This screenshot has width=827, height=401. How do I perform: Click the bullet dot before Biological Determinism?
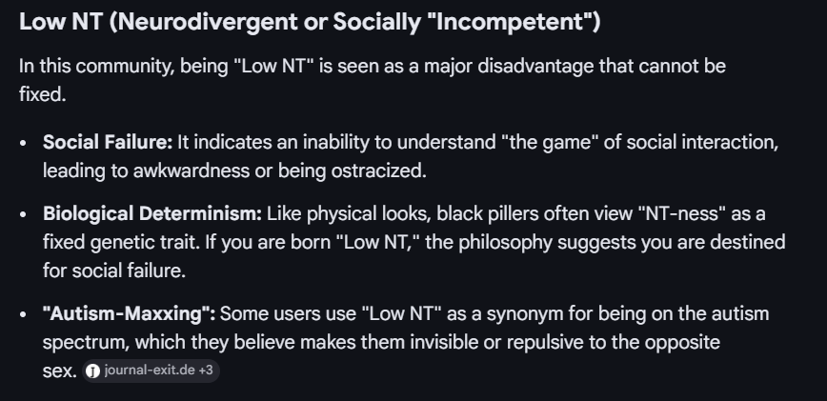point(23,214)
